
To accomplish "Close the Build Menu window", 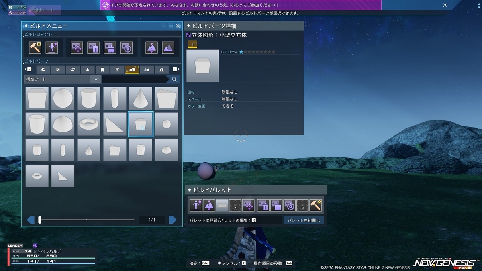I will (x=178, y=26).
